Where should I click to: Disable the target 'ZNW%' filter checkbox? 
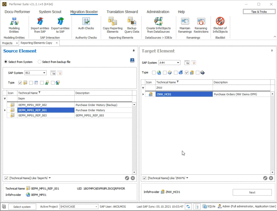[x=144, y=178]
